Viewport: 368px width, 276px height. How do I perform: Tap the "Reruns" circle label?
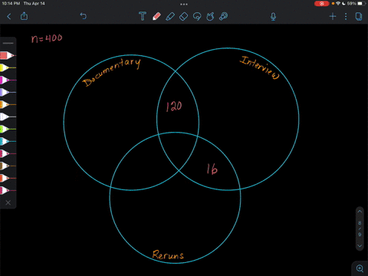click(168, 255)
